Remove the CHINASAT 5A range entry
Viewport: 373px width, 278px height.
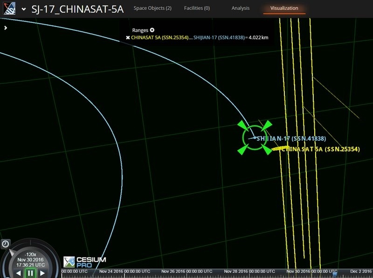(x=128, y=38)
